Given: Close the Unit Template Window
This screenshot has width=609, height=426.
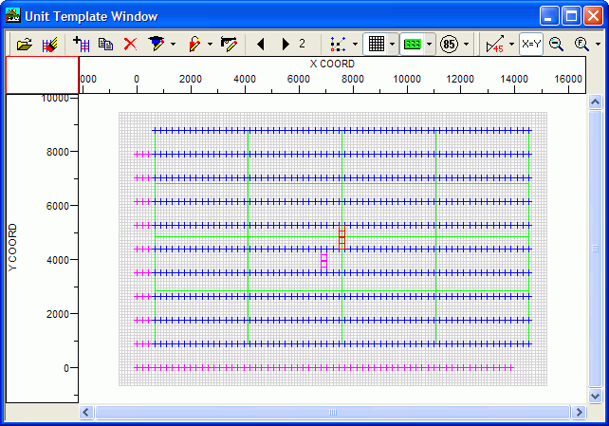Looking at the screenshot, I should 593,16.
